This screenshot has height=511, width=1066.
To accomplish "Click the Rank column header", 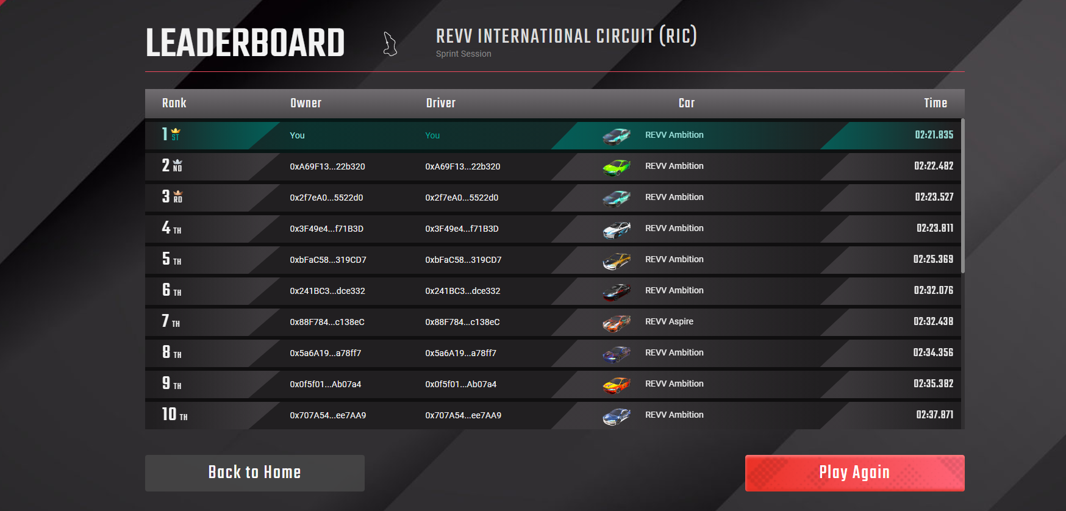I will (174, 103).
